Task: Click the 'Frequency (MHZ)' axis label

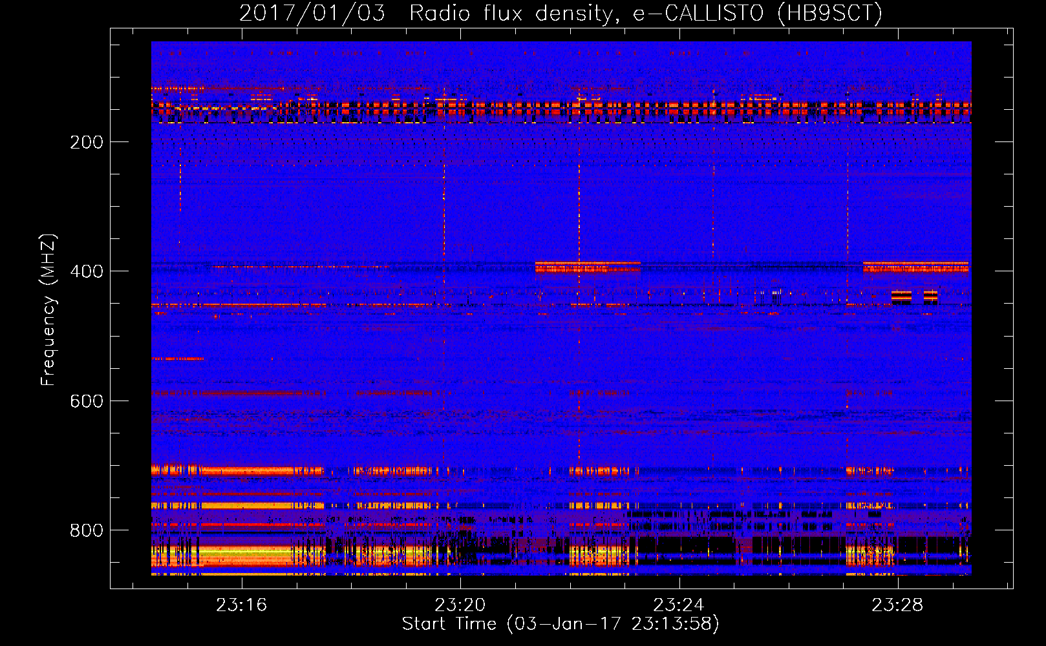Action: click(x=48, y=309)
